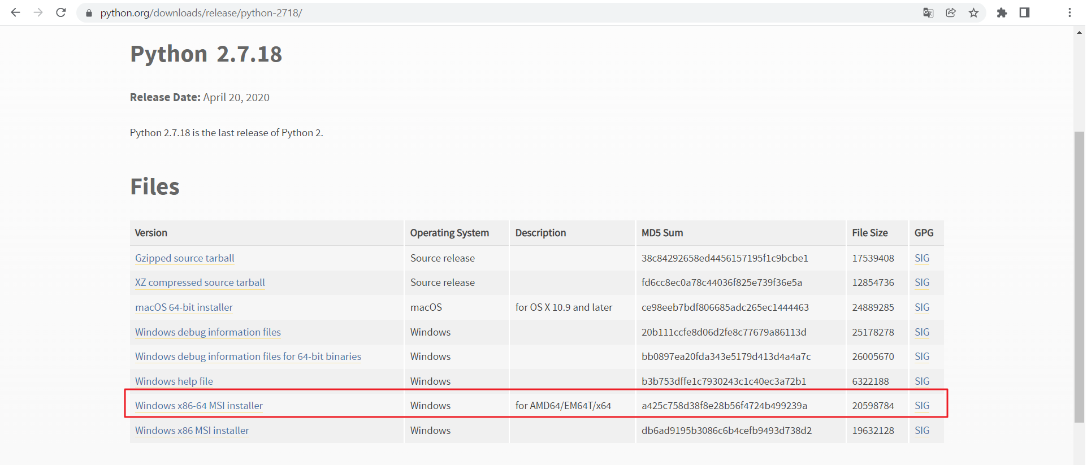
Task: Select file size 20598784
Action: coord(873,406)
